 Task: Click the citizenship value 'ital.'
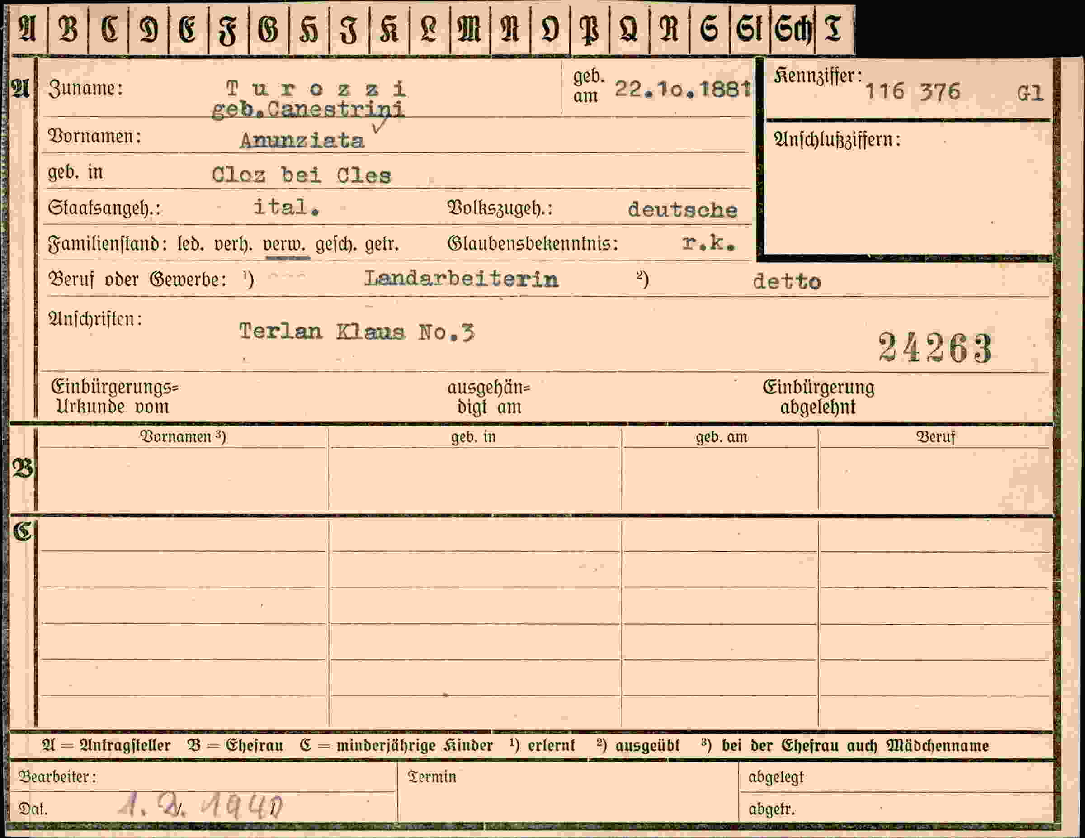(x=287, y=207)
